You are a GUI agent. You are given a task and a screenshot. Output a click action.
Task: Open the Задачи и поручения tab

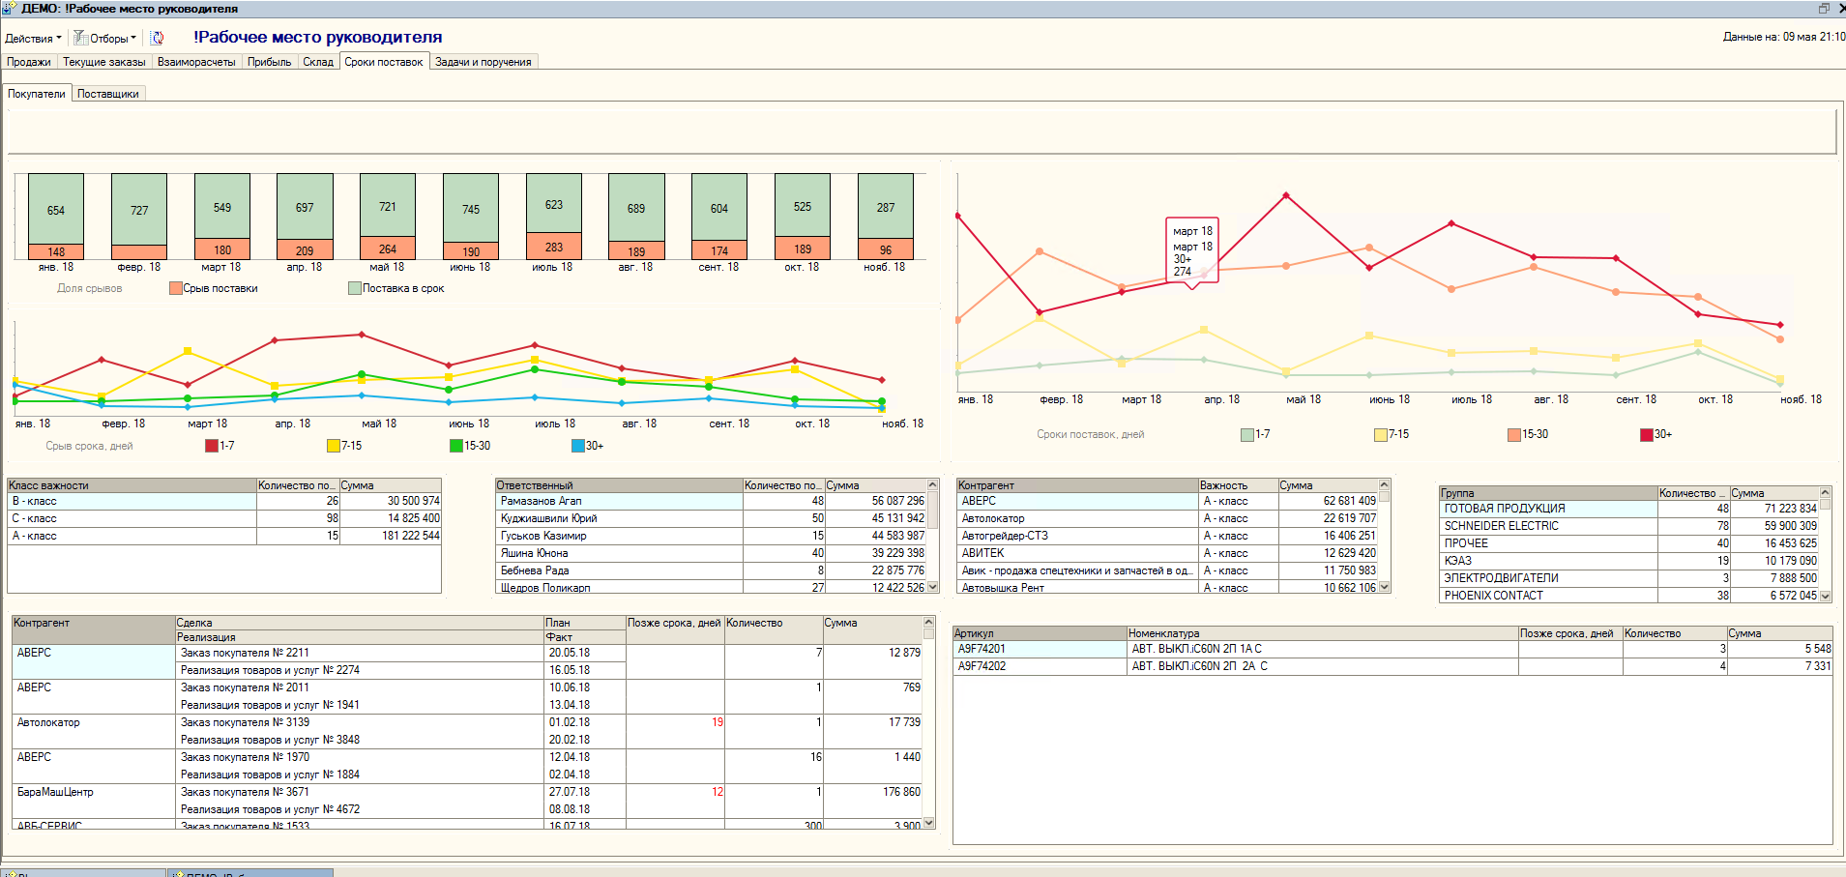point(483,62)
